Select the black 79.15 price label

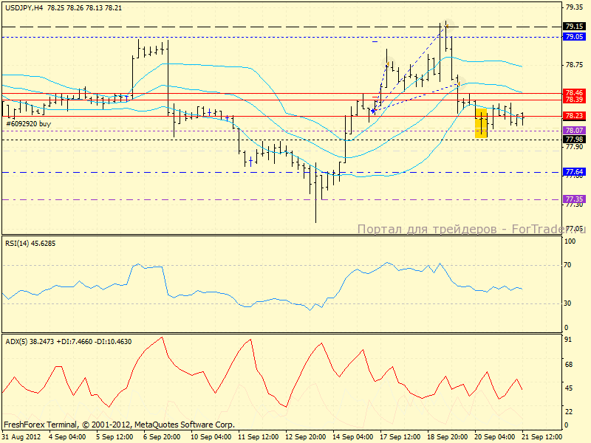click(574, 26)
